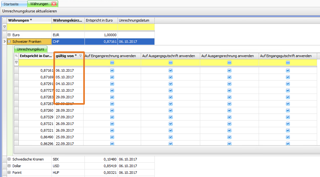Toggle Auf Ausgangsgutschrift anwenden for 04.10.2017
The image size is (320, 177).
(171, 84)
